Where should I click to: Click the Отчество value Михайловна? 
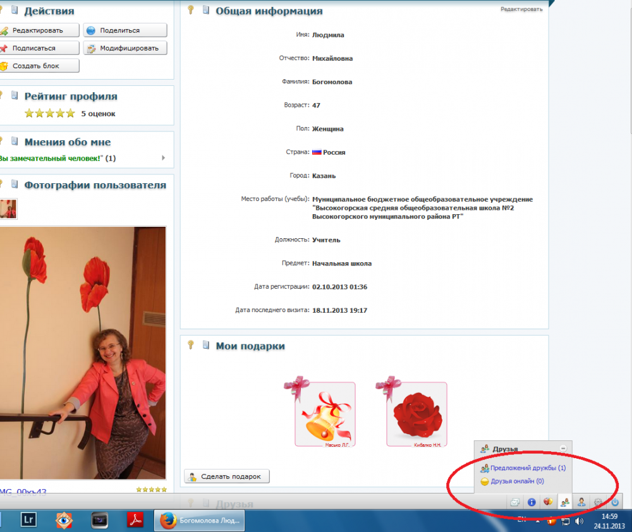[x=332, y=58]
